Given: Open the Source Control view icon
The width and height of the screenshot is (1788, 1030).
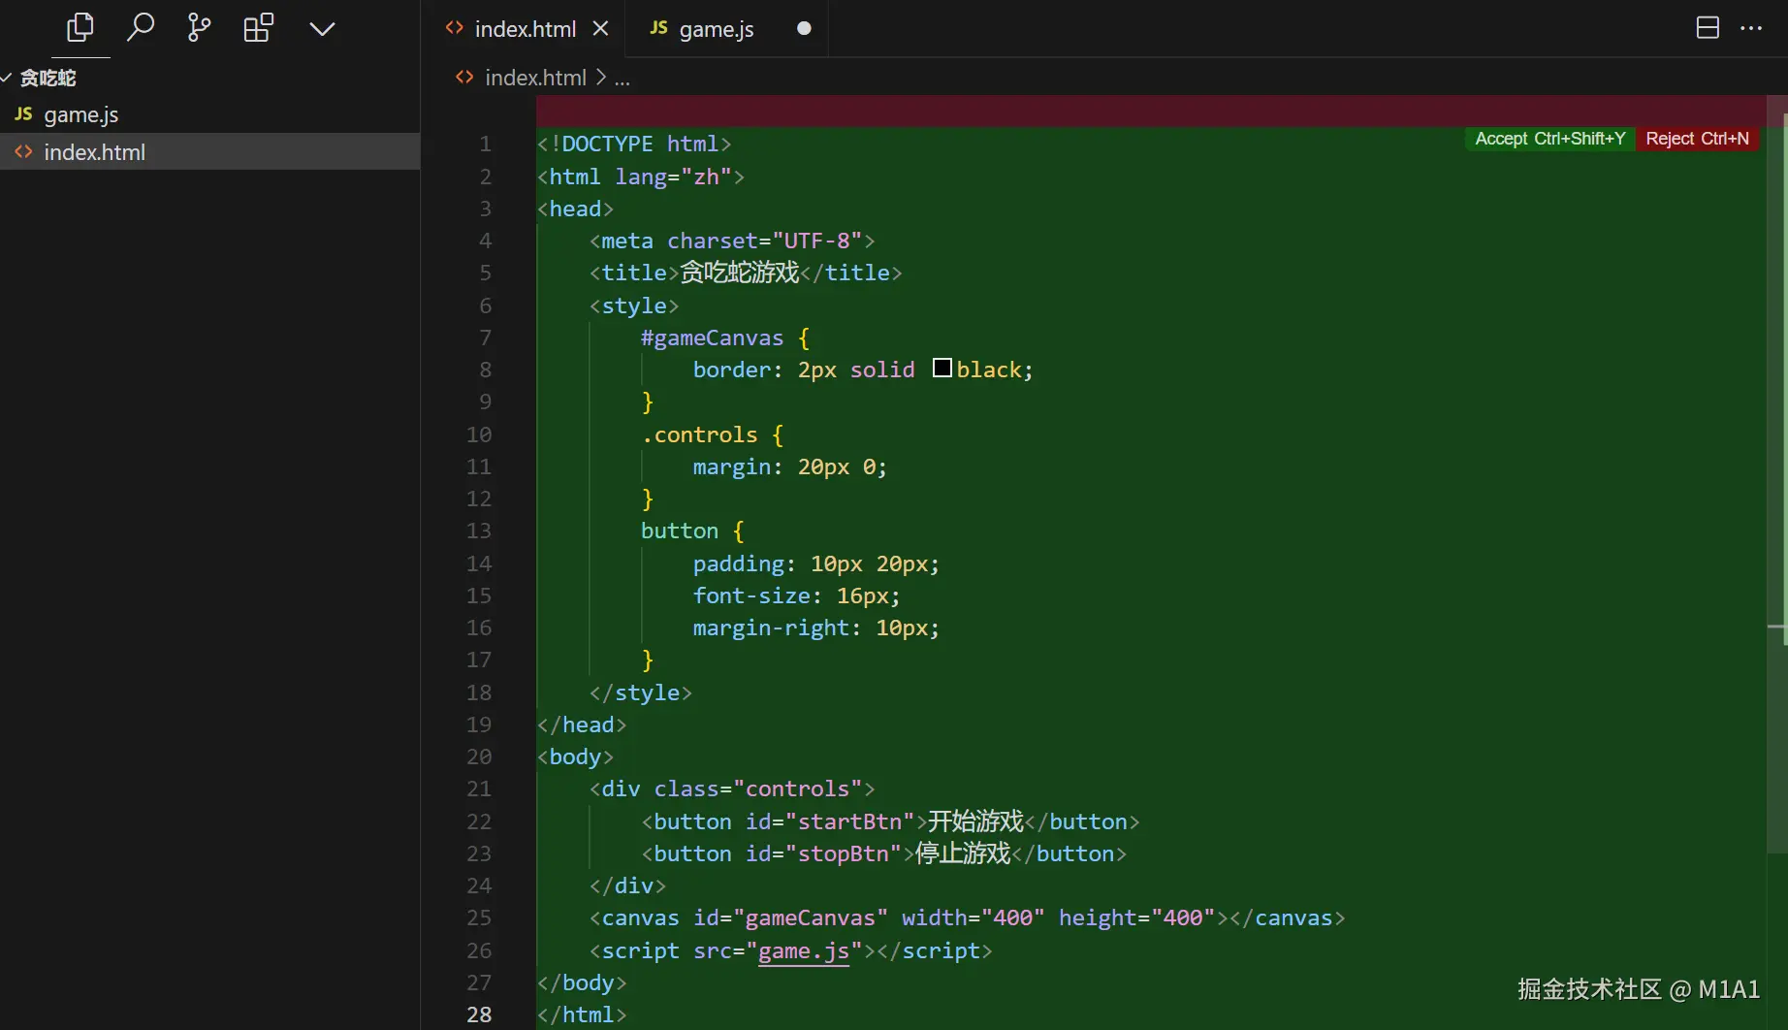Looking at the screenshot, I should [x=199, y=28].
